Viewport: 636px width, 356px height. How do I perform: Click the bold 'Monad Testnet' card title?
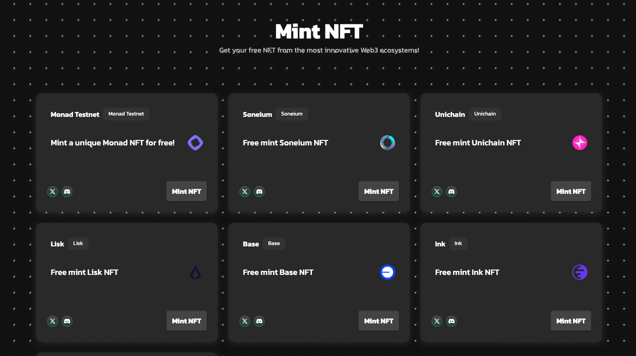pos(75,115)
